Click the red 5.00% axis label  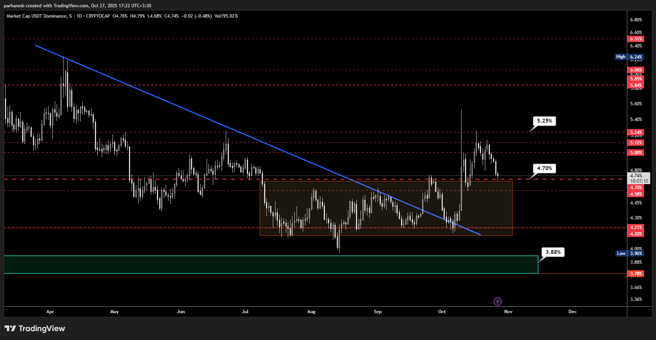click(x=636, y=153)
